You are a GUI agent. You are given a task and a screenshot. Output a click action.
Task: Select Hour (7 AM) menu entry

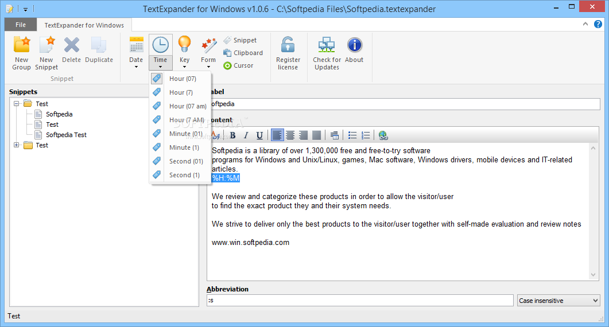click(x=180, y=120)
